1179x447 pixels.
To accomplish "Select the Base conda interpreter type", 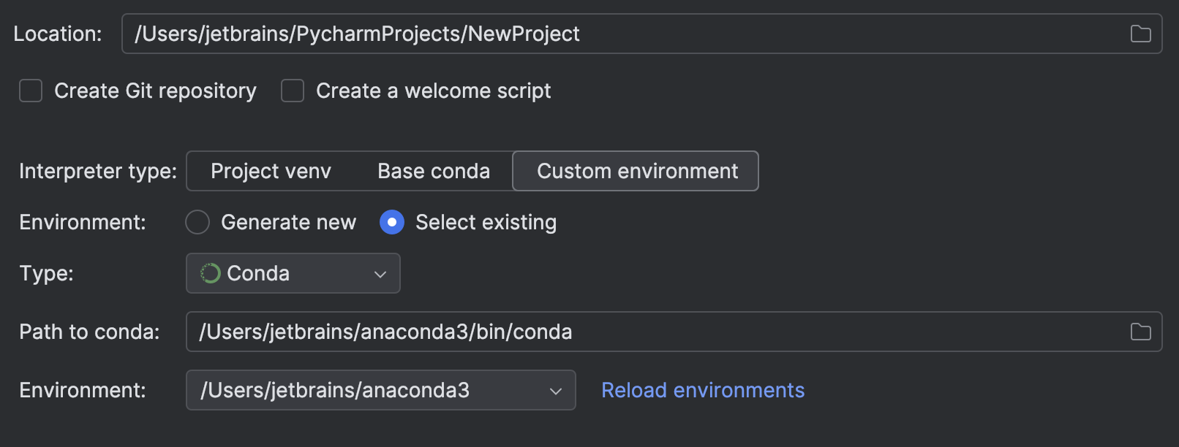I will pyautogui.click(x=433, y=171).
